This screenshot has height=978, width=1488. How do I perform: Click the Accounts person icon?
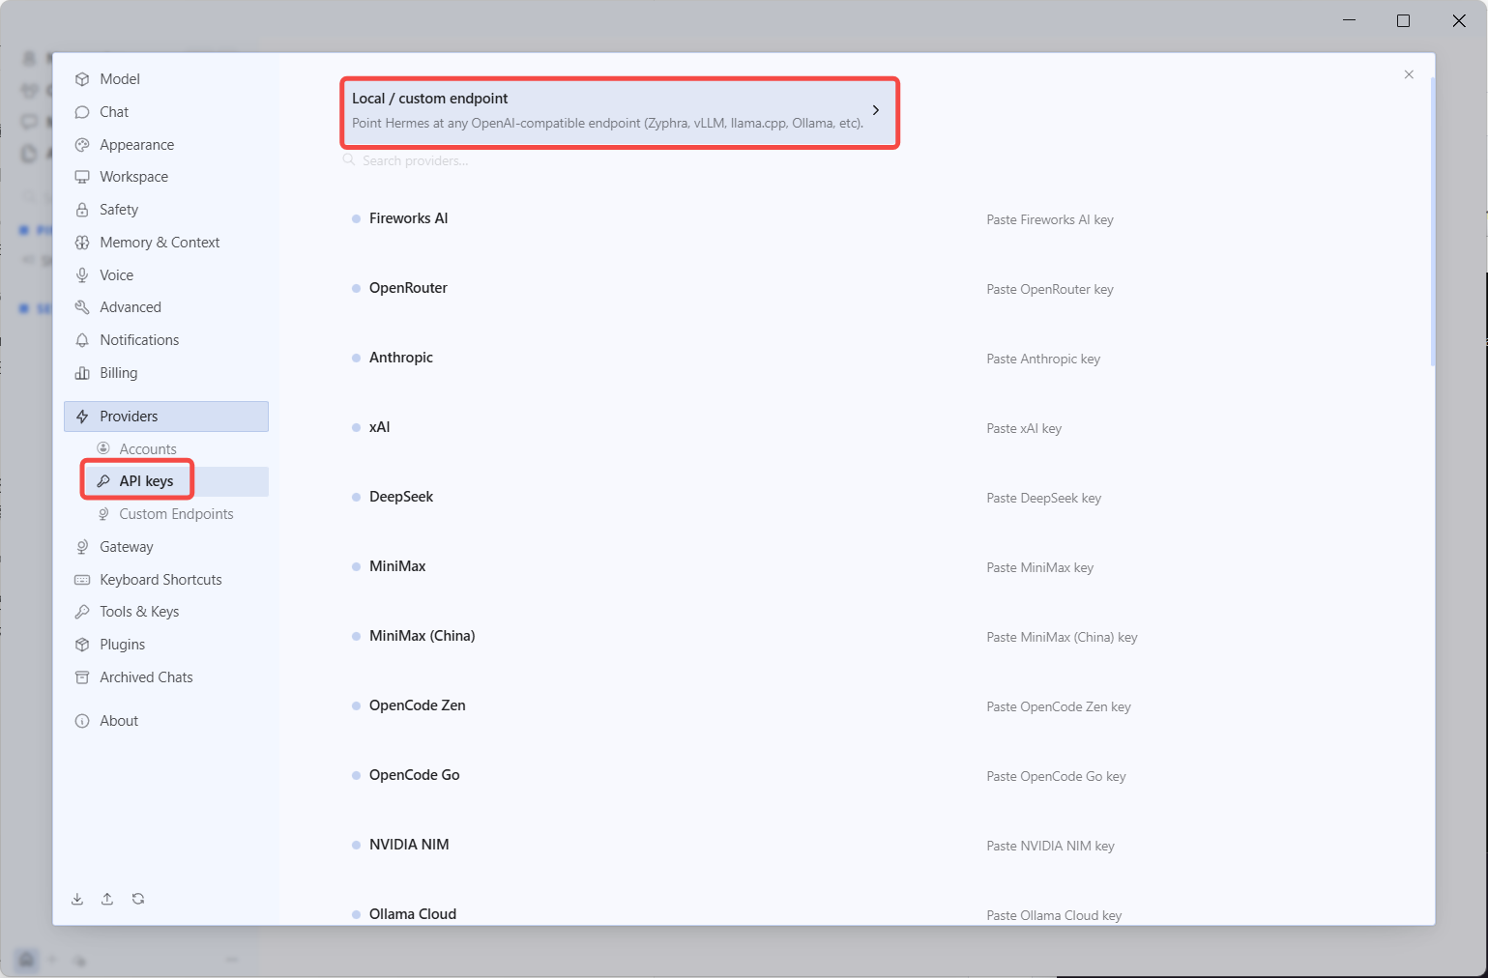(103, 448)
